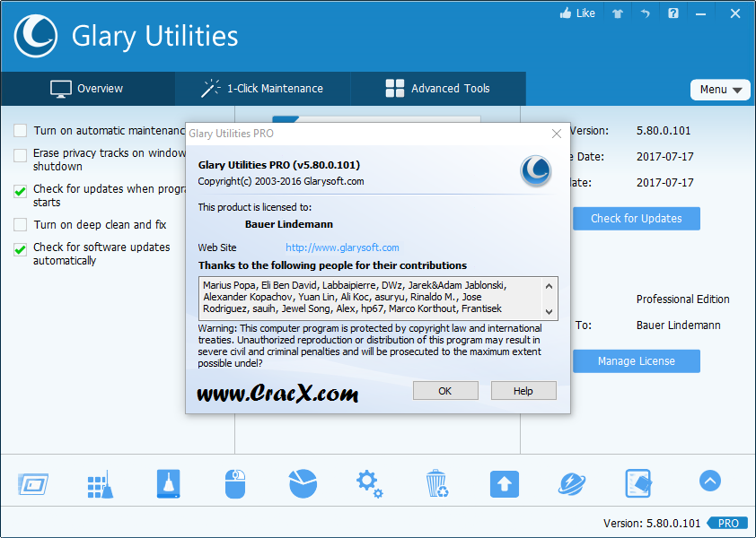Click the Overview monitor icon
The image size is (756, 538).
[x=61, y=89]
